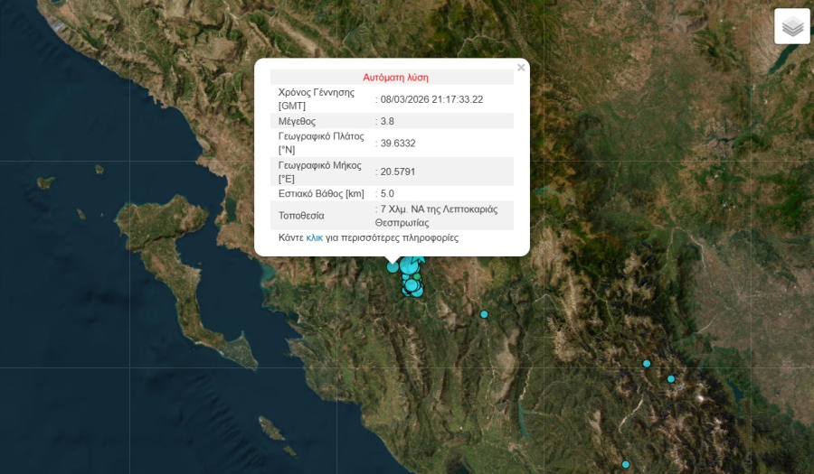This screenshot has width=814, height=474.
Task: Follow the 'κλικ' link for more information
Action: point(315,238)
